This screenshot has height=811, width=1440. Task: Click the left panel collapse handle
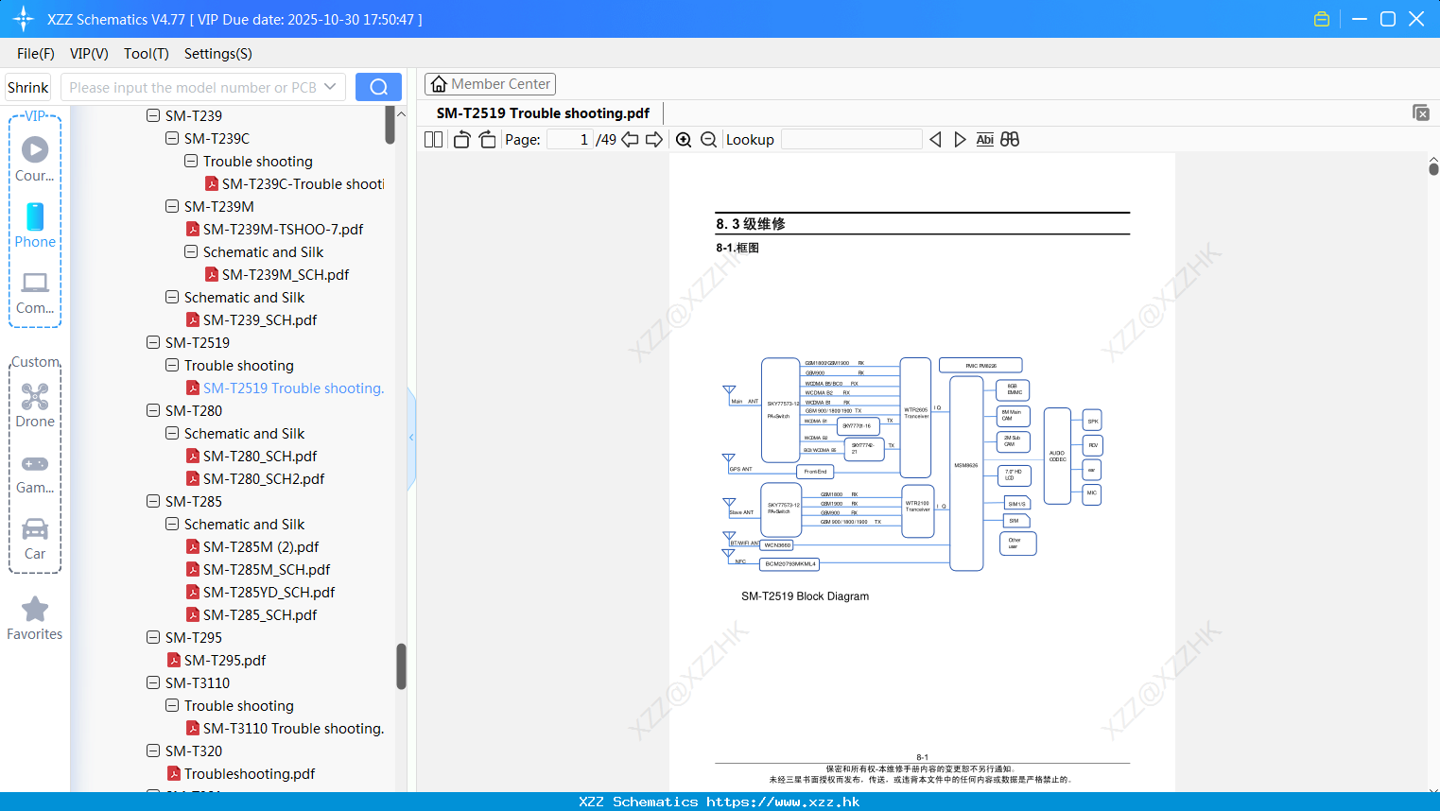(411, 438)
